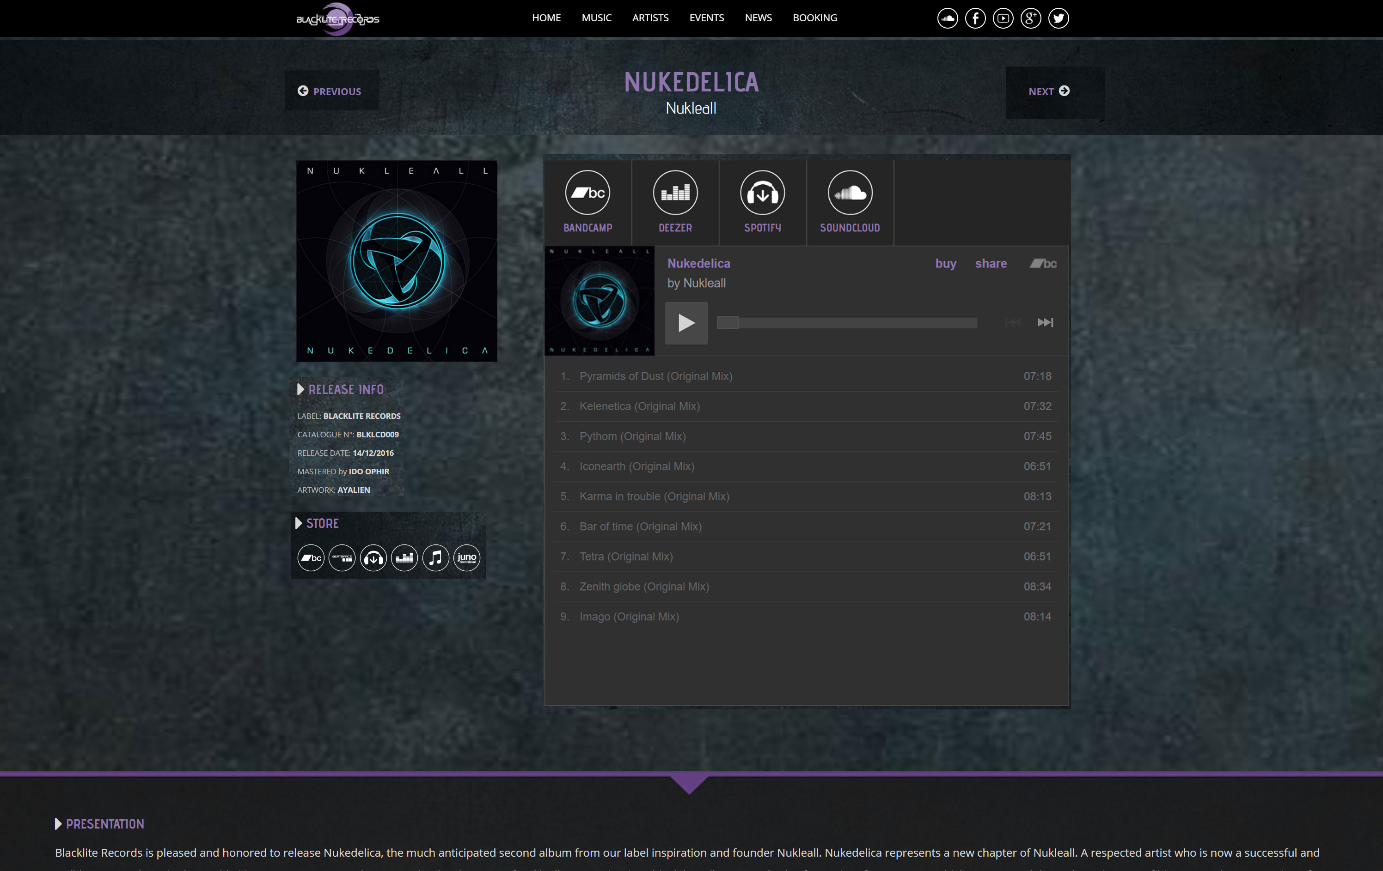The width and height of the screenshot is (1383, 871).
Task: Open the Artists menu item
Action: coord(650,18)
